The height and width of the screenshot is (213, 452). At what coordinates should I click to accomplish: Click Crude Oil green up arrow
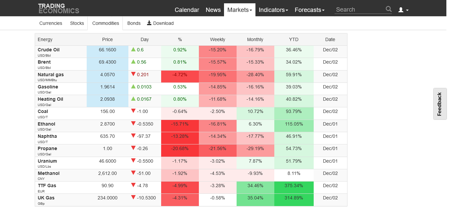(x=133, y=49)
